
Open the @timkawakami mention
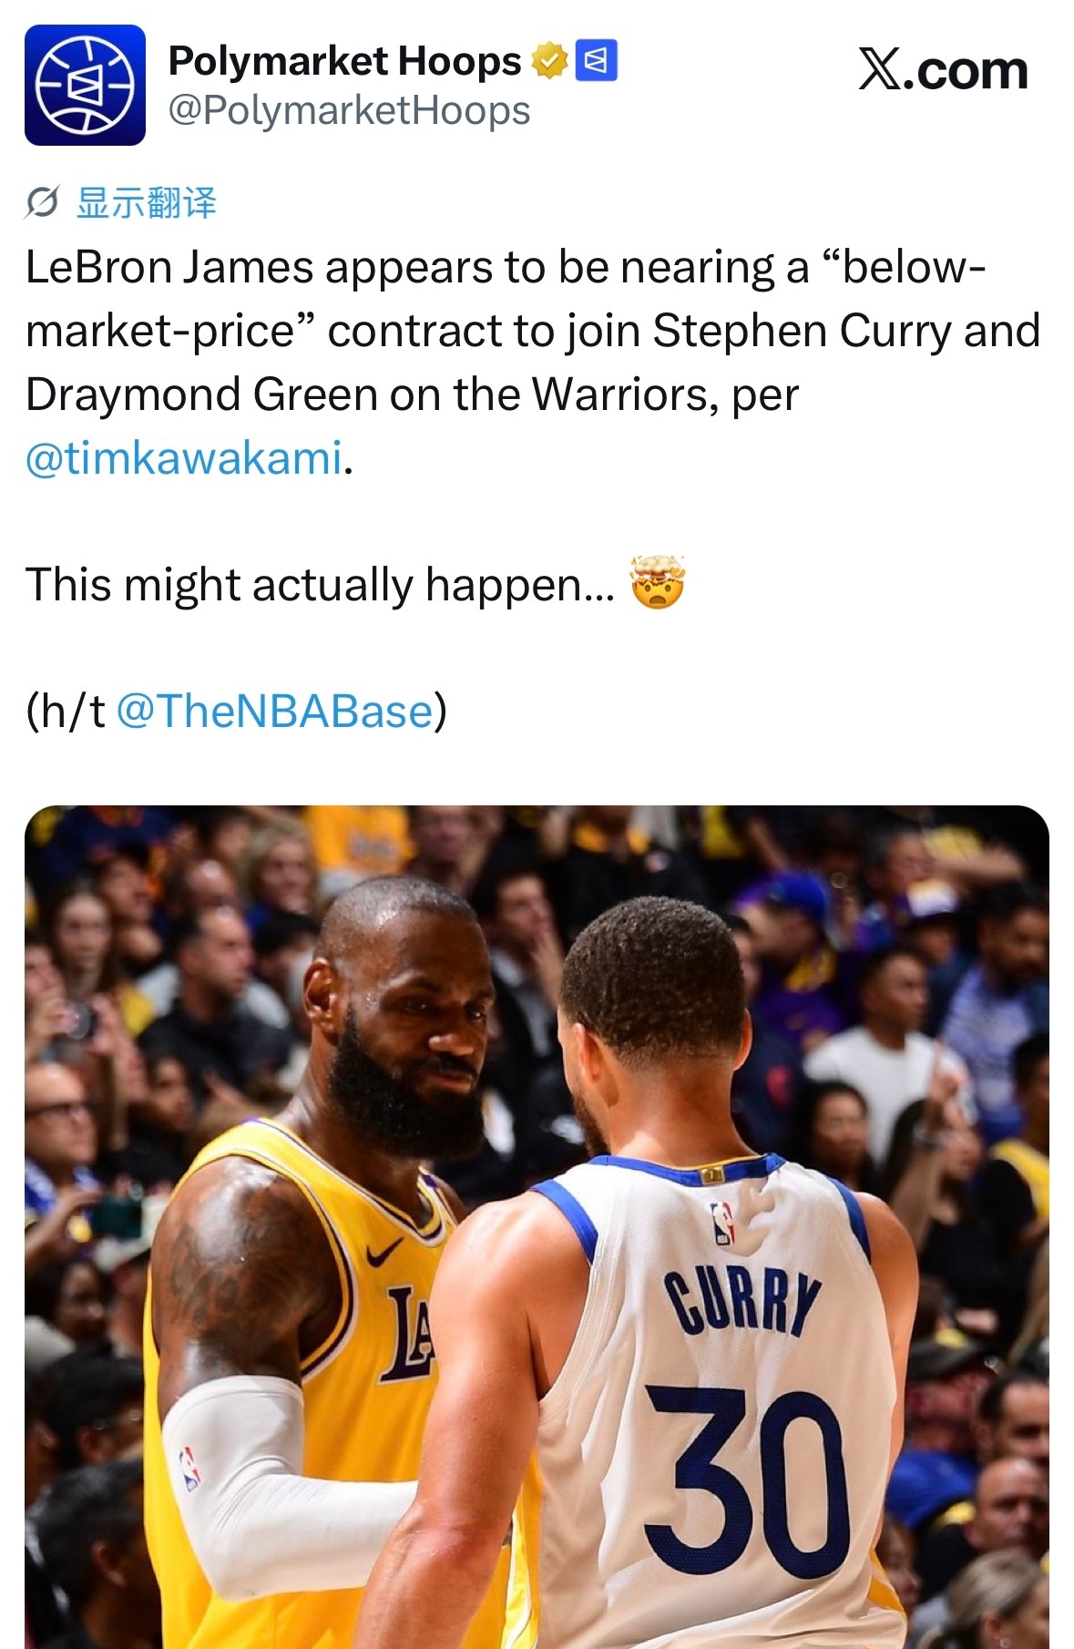(184, 457)
